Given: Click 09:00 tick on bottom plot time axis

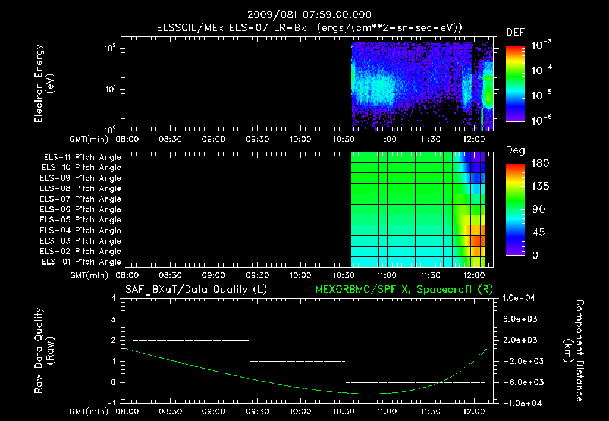Looking at the screenshot, I should pos(214,411).
